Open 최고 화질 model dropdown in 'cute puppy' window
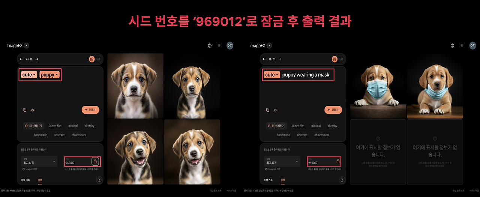Screen dimensions: 480x197 [39, 161]
